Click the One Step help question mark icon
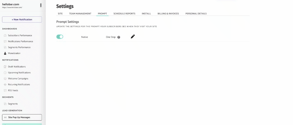The image size is (293, 125). coord(119,37)
